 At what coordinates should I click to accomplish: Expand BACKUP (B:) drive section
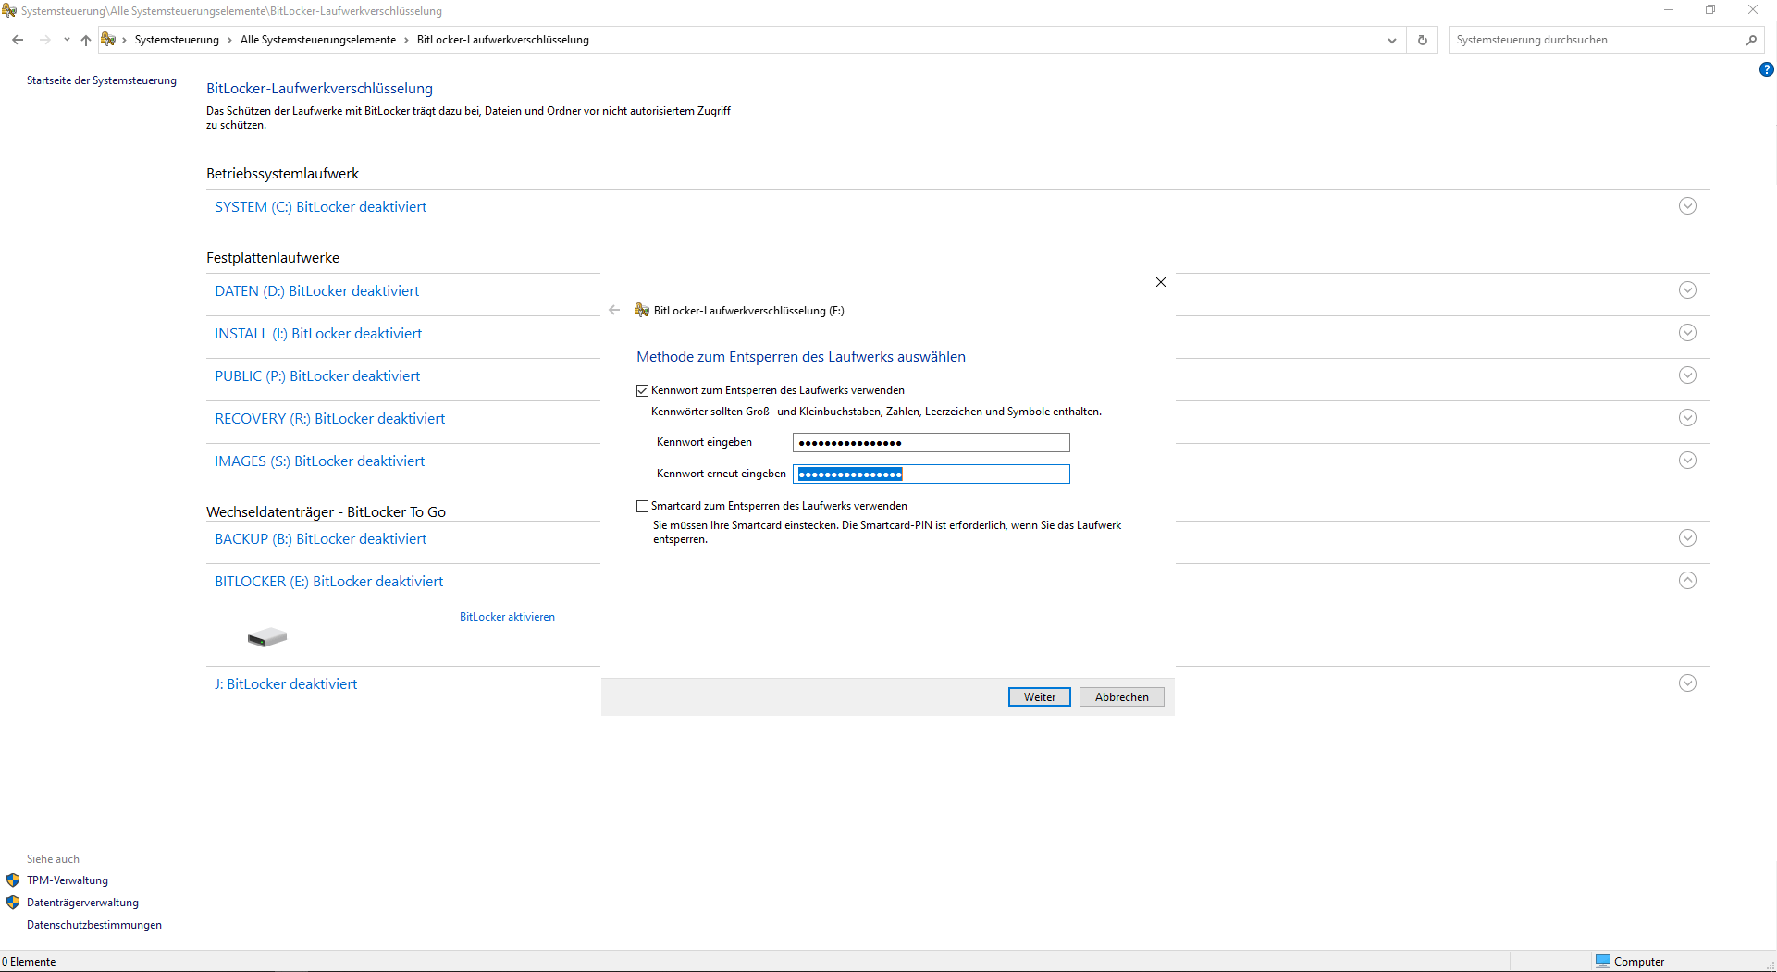pos(1687,538)
